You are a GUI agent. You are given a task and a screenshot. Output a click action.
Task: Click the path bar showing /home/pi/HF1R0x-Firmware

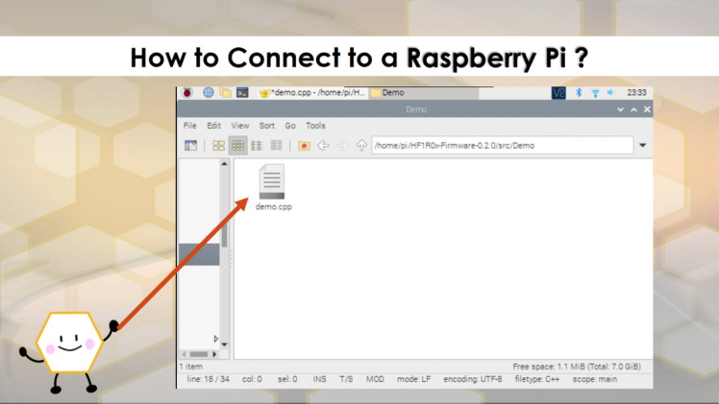click(503, 146)
